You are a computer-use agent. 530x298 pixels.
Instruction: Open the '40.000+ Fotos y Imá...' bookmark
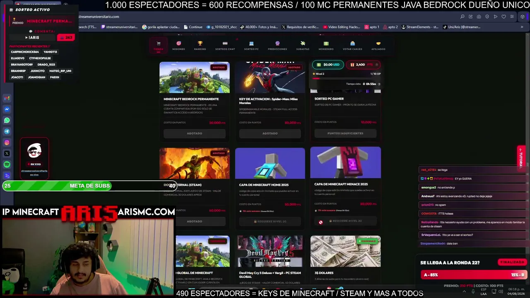click(x=259, y=27)
